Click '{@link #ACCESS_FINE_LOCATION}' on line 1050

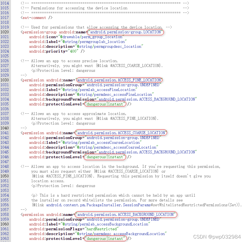[x=62, y=176]
